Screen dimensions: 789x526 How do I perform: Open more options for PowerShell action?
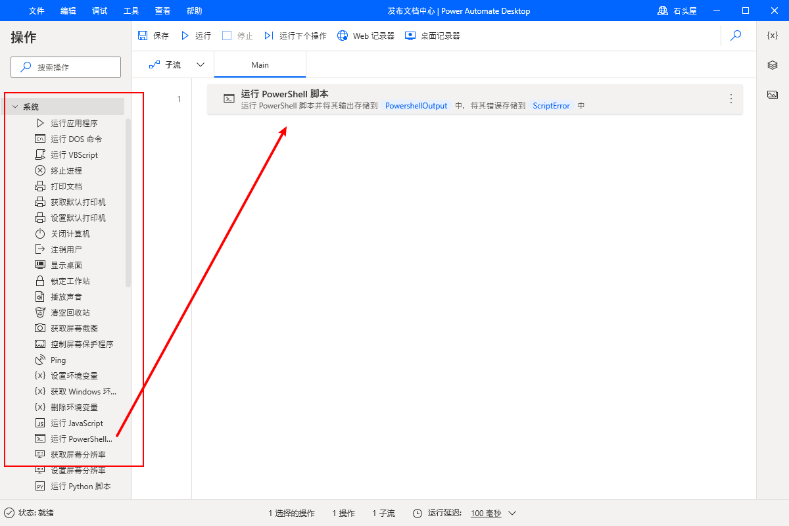point(730,99)
